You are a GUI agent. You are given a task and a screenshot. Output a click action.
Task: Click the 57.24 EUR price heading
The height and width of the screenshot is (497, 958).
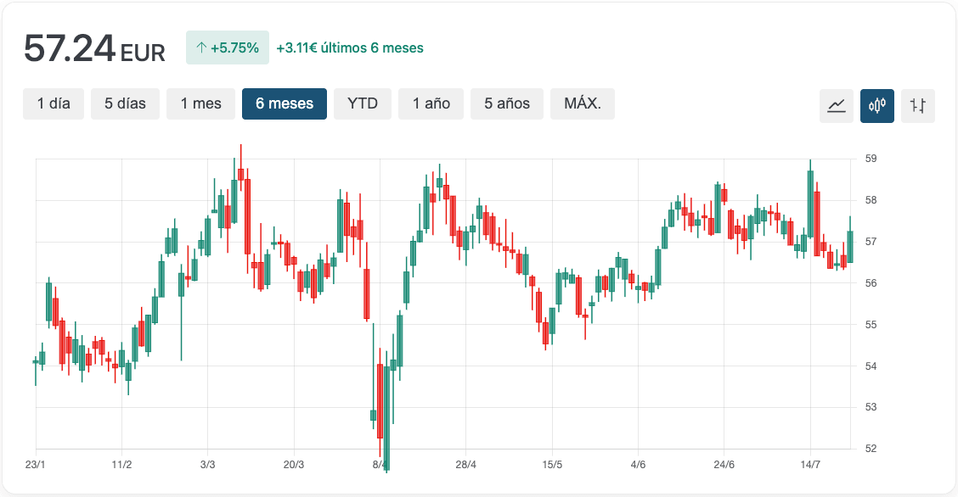(94, 49)
